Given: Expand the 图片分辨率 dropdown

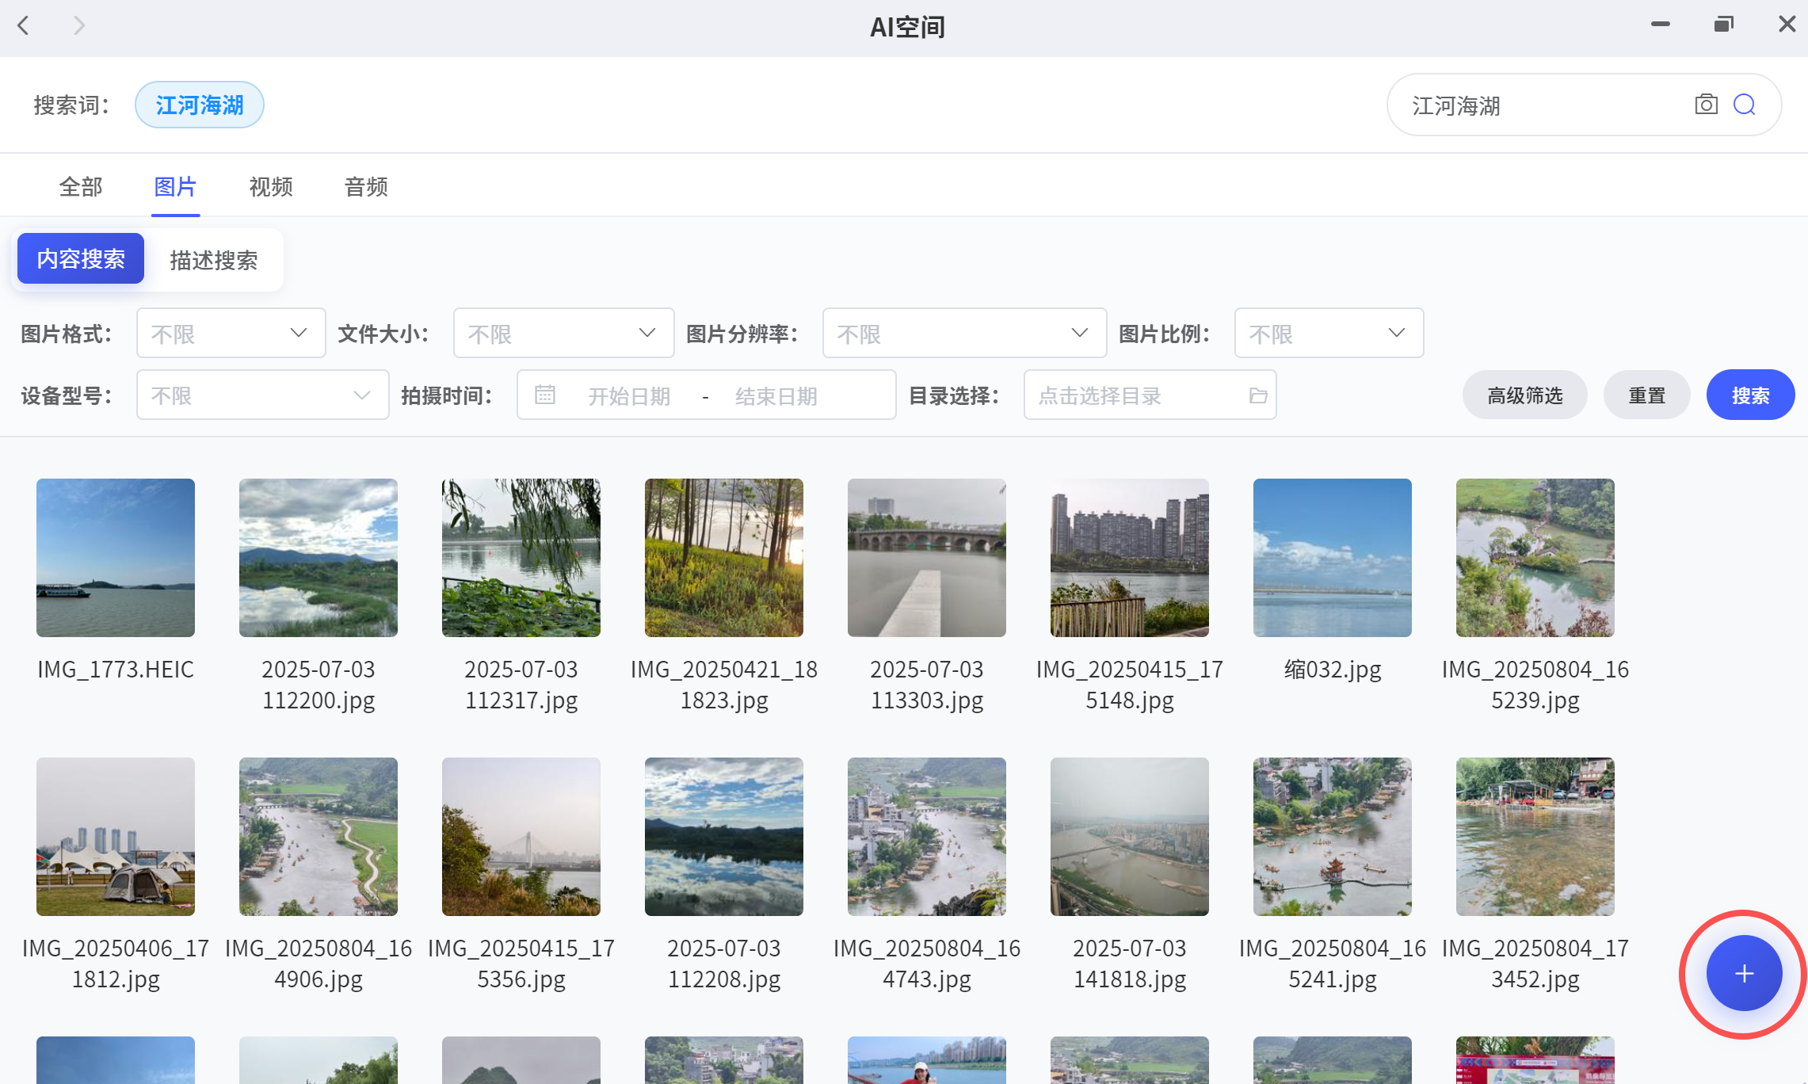Looking at the screenshot, I should pos(963,333).
